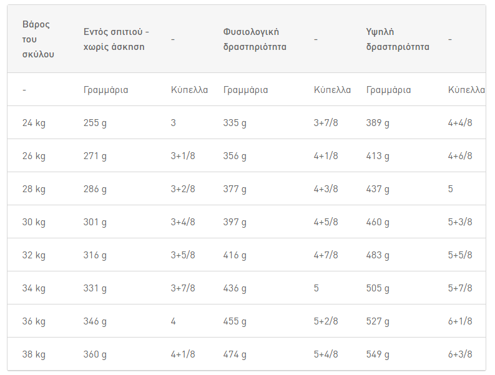Click the 483 g cell
The image size is (495, 375).
[378, 255]
